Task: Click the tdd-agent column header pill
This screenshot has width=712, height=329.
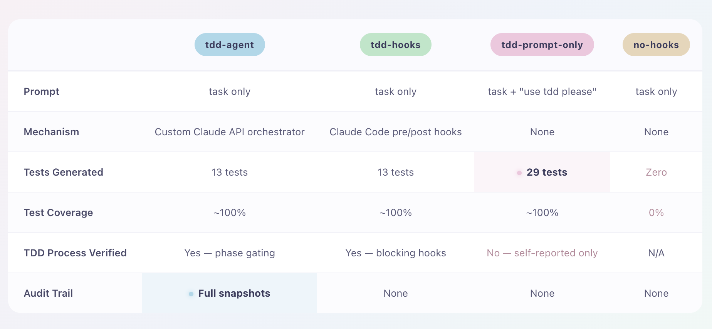Action: pos(230,45)
